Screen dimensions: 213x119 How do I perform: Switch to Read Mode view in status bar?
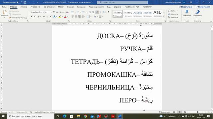(x=174, y=112)
